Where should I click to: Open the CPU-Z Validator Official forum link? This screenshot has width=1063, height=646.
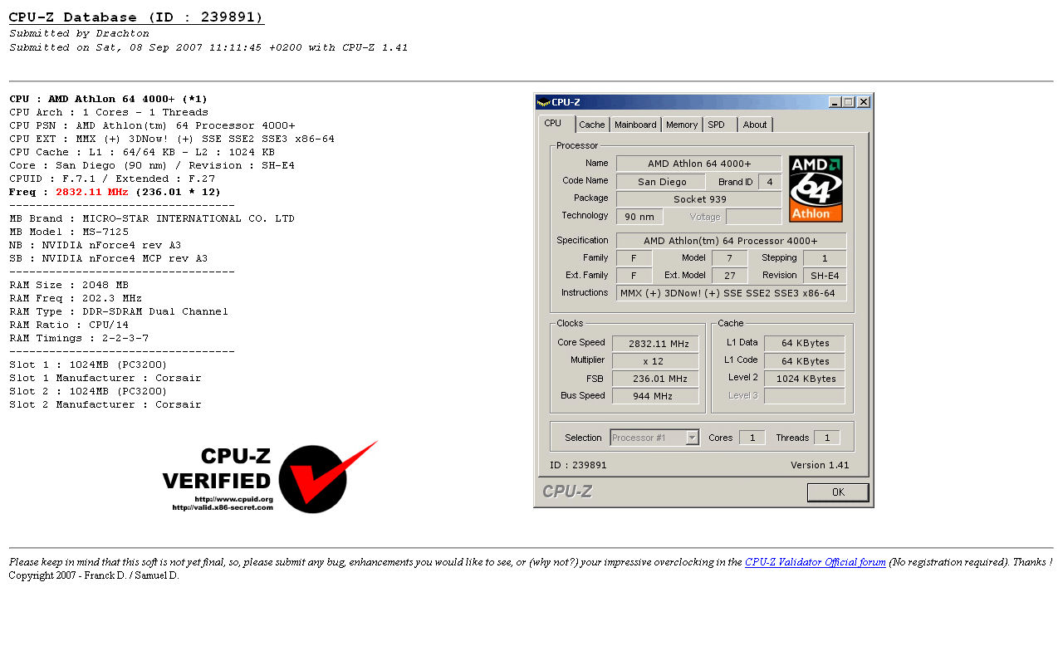(816, 562)
